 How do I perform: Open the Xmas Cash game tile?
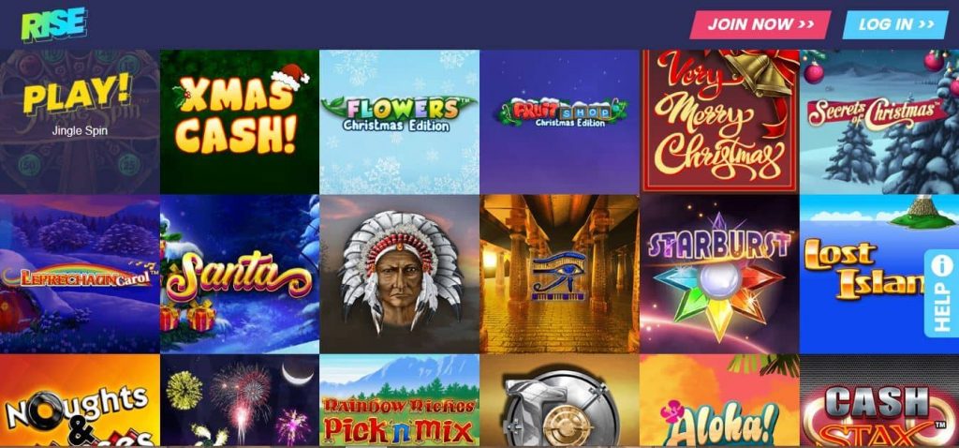tap(240, 122)
